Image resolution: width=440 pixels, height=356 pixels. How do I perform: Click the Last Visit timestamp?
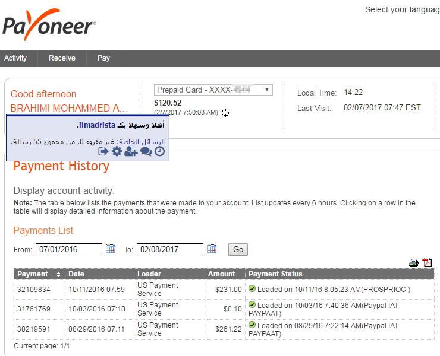(382, 107)
